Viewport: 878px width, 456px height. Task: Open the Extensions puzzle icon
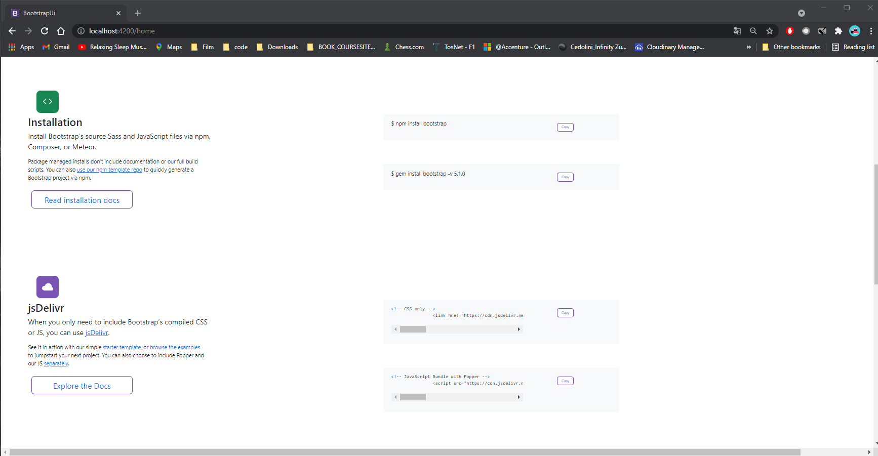pyautogui.click(x=839, y=31)
